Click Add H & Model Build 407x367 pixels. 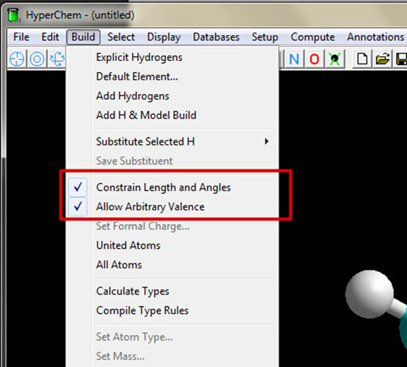pyautogui.click(x=146, y=115)
